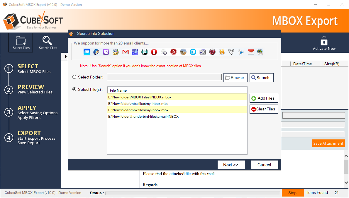The image size is (349, 198).
Task: Cancel the Source File Selection dialog
Action: [x=264, y=165]
